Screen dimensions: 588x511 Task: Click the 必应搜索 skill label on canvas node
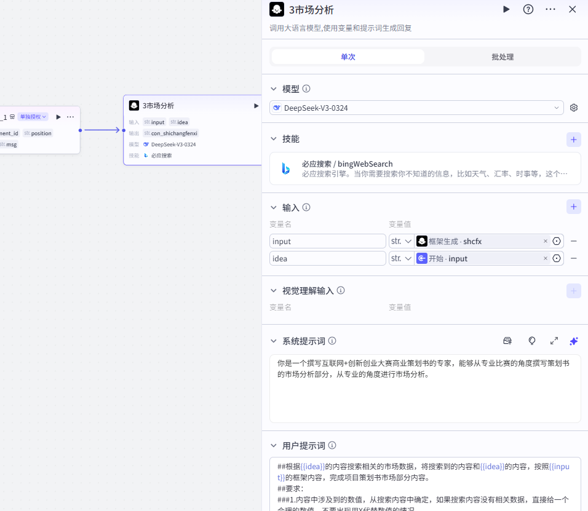pyautogui.click(x=161, y=155)
